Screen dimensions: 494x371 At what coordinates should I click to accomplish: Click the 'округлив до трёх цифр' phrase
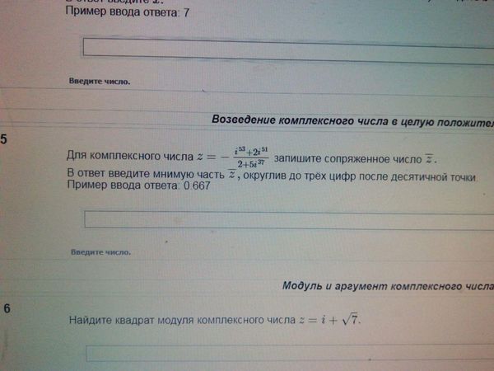click(304, 176)
